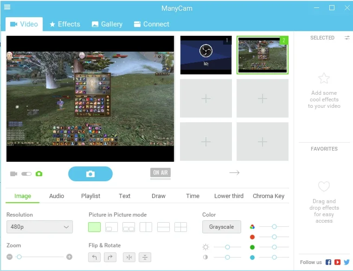
Task: Click the green snapshot mode camera icon
Action: [x=39, y=174]
